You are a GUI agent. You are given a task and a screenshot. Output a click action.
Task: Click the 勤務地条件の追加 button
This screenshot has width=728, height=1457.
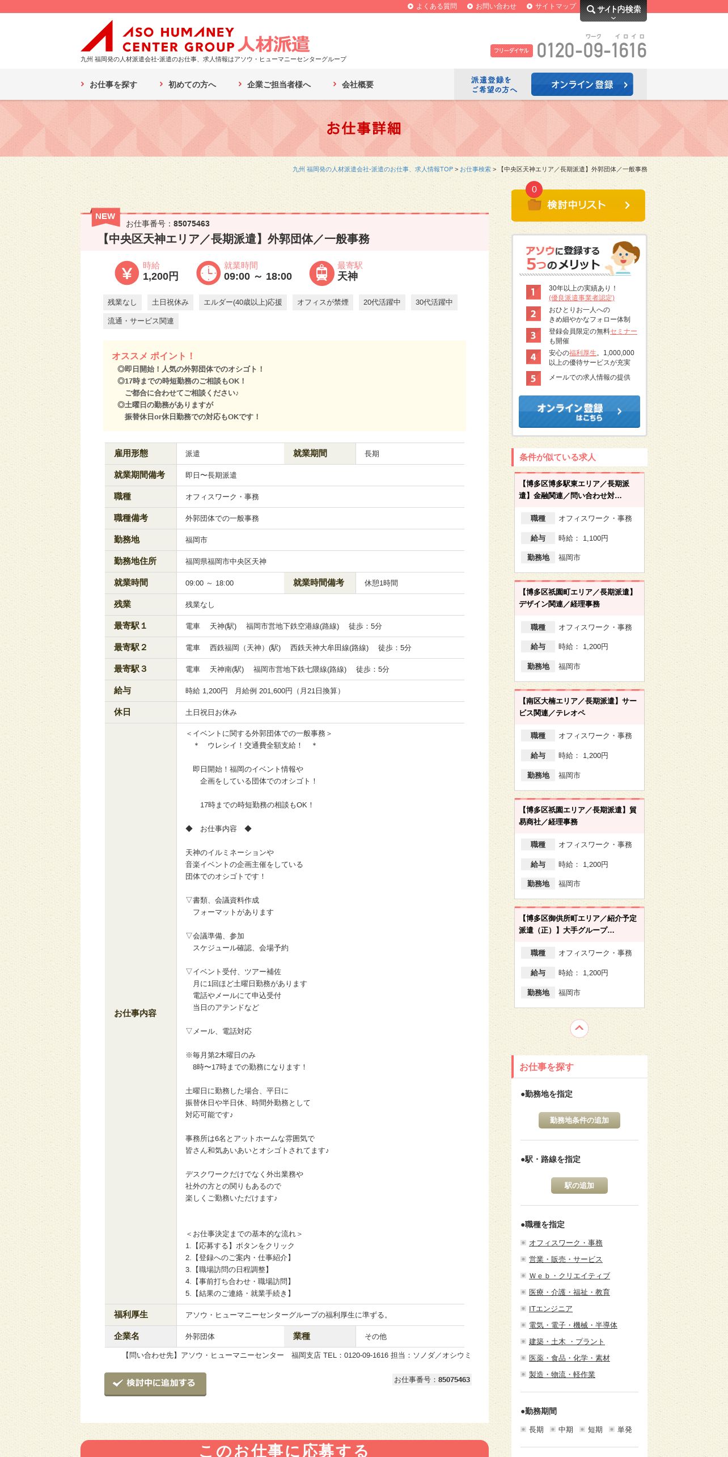[x=579, y=1120]
